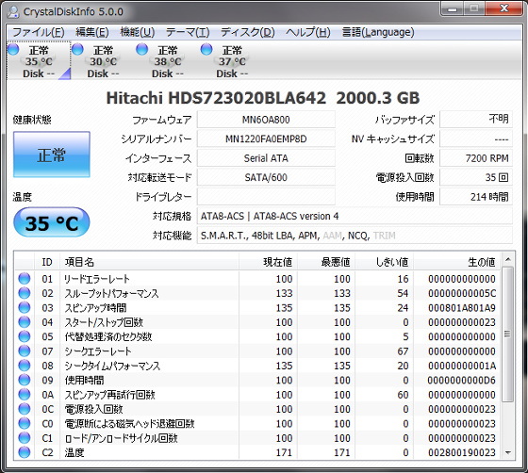This screenshot has height=473, width=528.
Task: Click status orb of row 05 代替処理済のセクタ数
Action: click(25, 336)
